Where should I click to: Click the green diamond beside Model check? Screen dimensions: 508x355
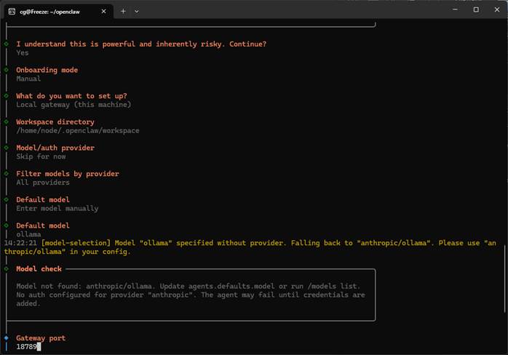(6, 269)
